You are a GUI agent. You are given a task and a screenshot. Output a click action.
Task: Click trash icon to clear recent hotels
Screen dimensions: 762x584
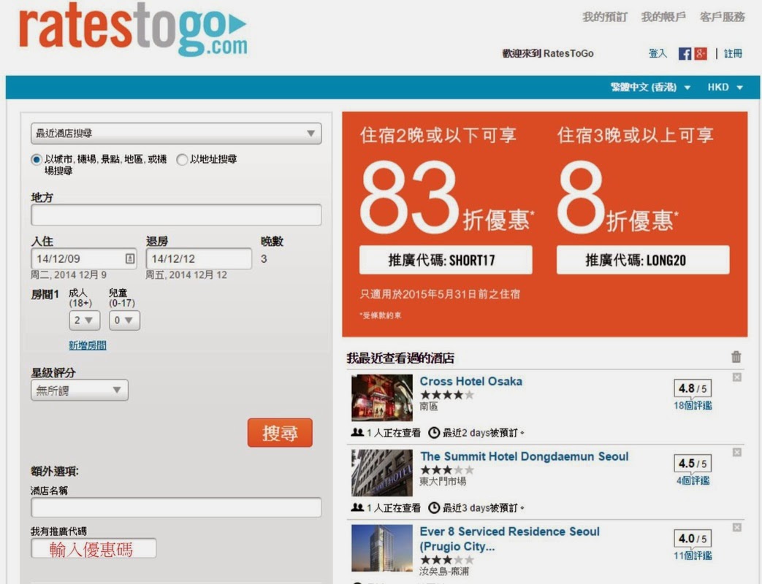(736, 357)
